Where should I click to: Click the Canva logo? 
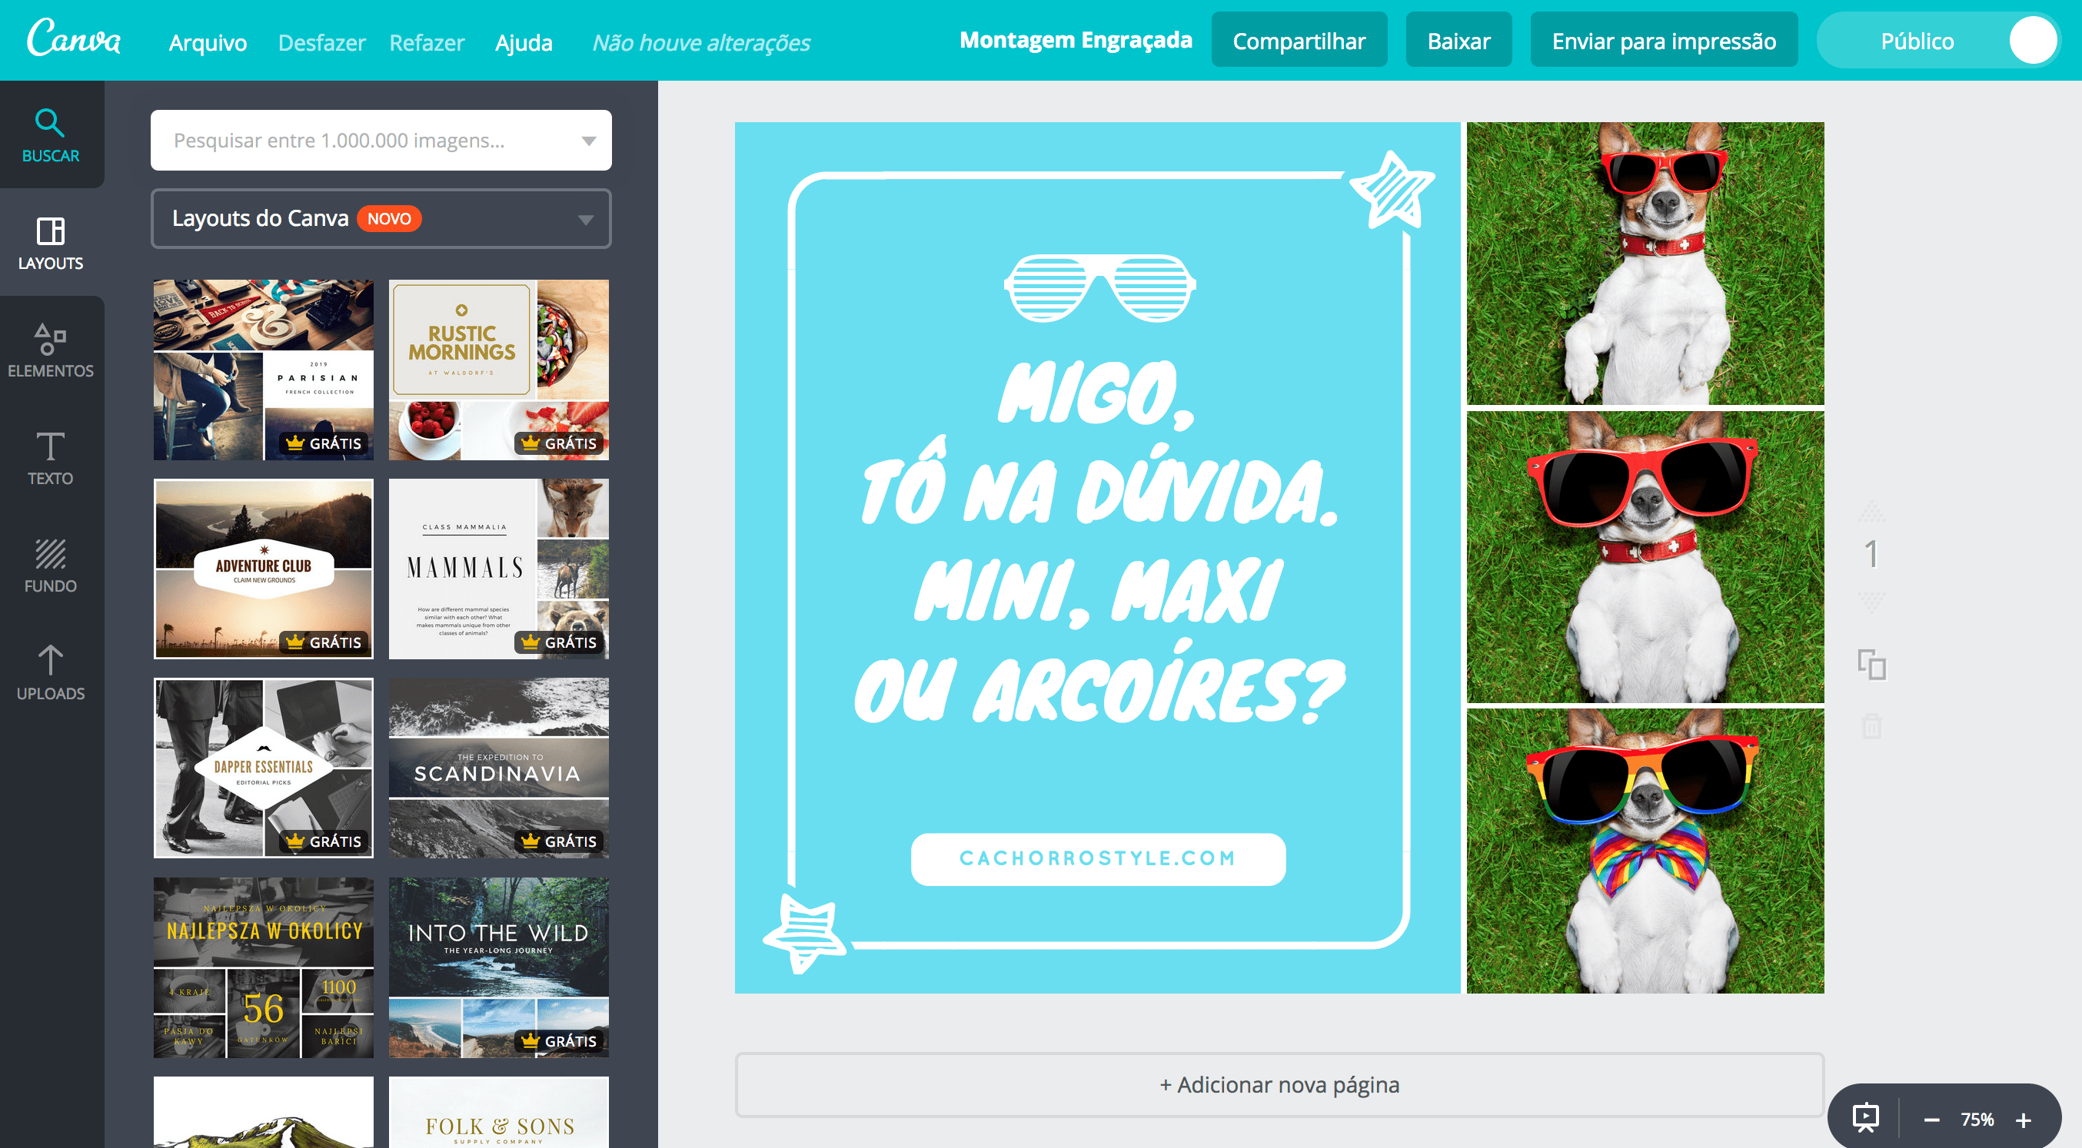click(74, 38)
